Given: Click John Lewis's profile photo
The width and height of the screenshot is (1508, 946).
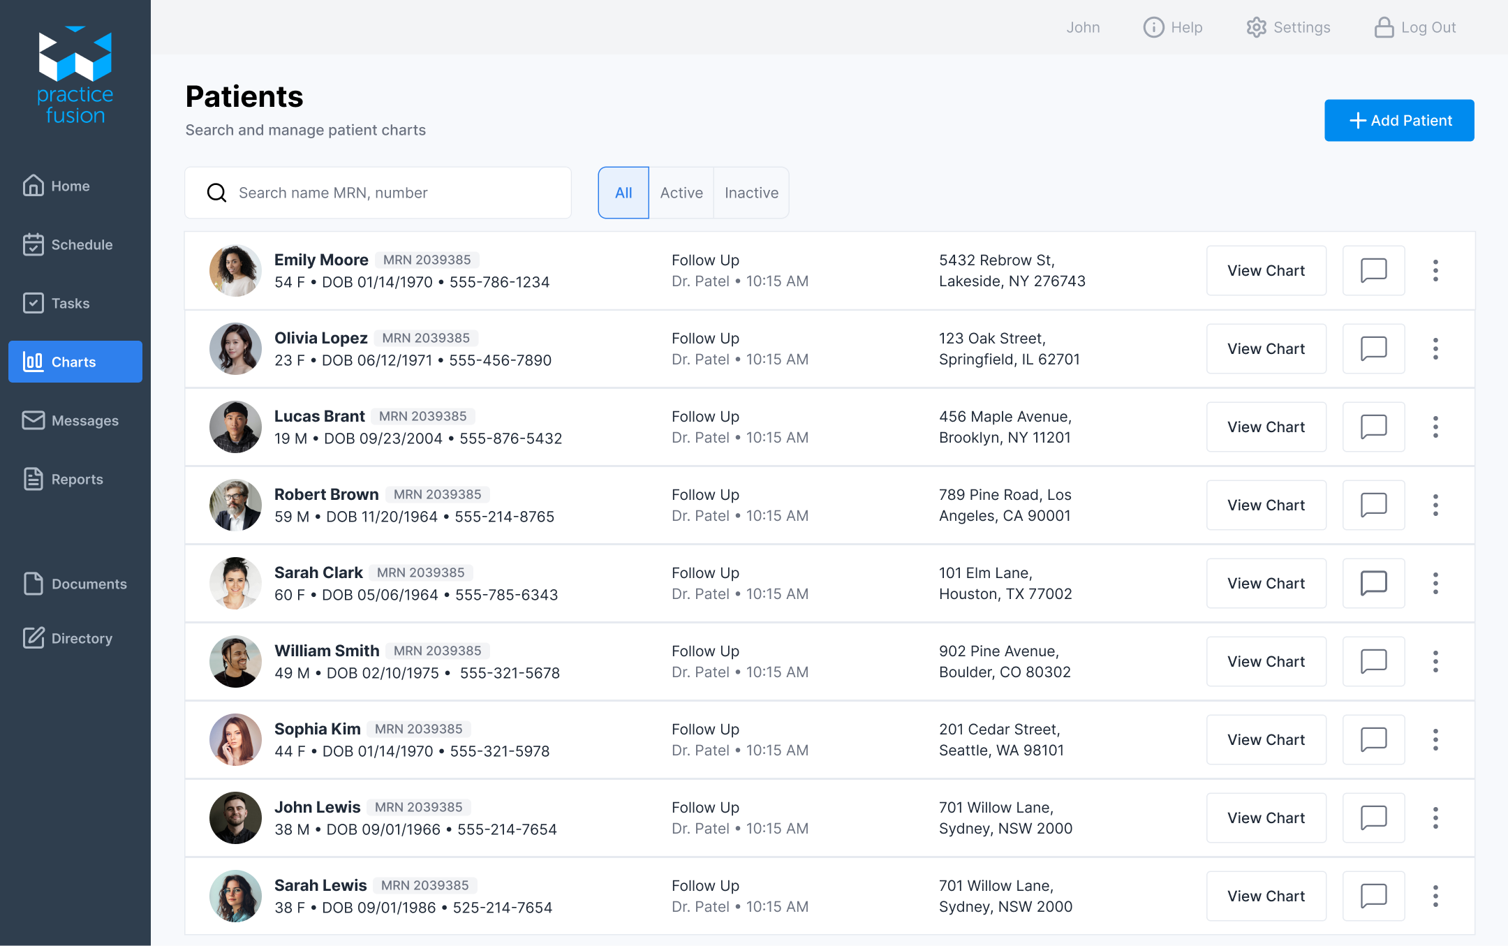Looking at the screenshot, I should click(x=235, y=818).
